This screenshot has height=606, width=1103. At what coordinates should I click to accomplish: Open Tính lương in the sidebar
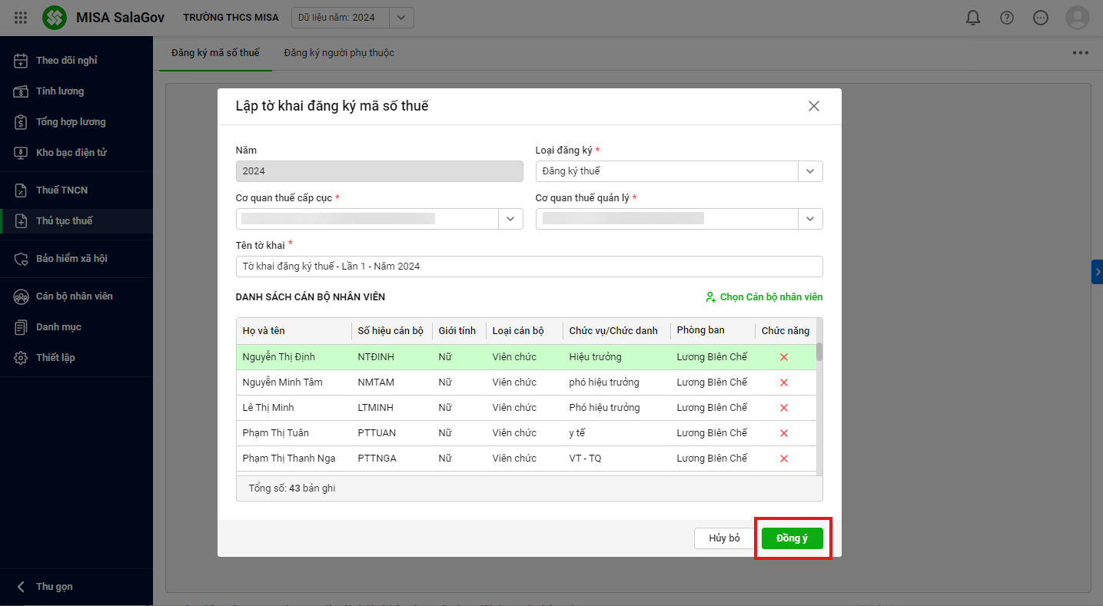[x=60, y=91]
